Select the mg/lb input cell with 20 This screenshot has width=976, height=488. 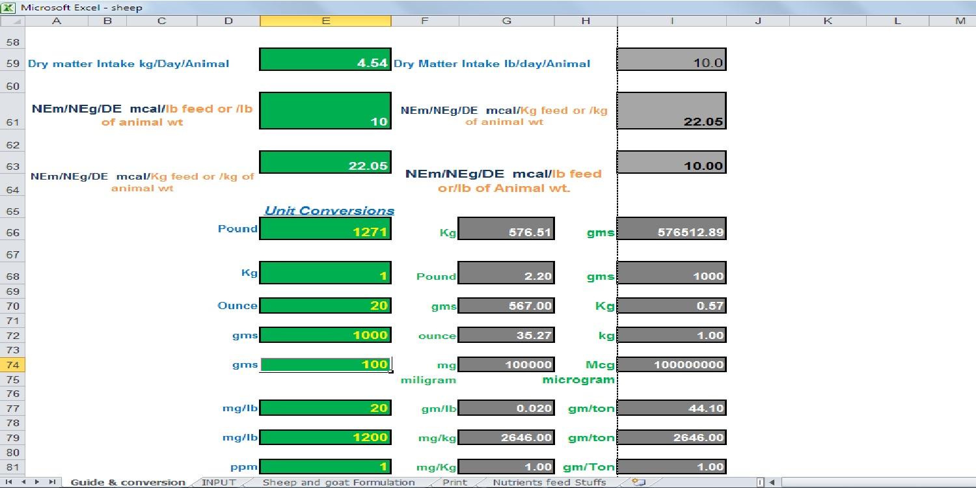pyautogui.click(x=325, y=408)
